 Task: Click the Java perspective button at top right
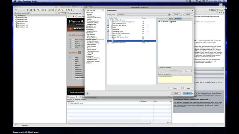tap(214, 10)
